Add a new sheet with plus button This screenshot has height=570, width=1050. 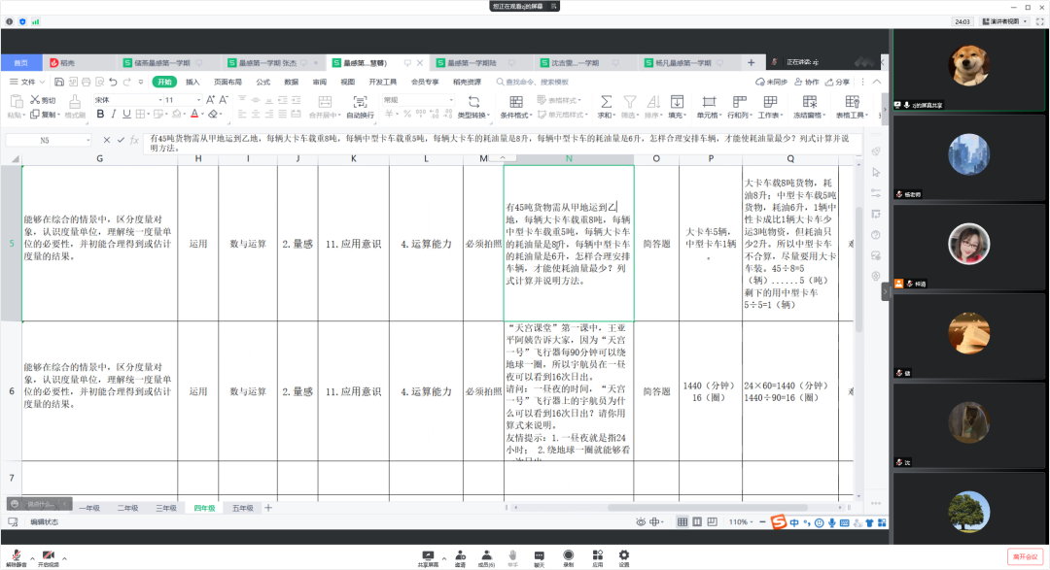tap(268, 508)
